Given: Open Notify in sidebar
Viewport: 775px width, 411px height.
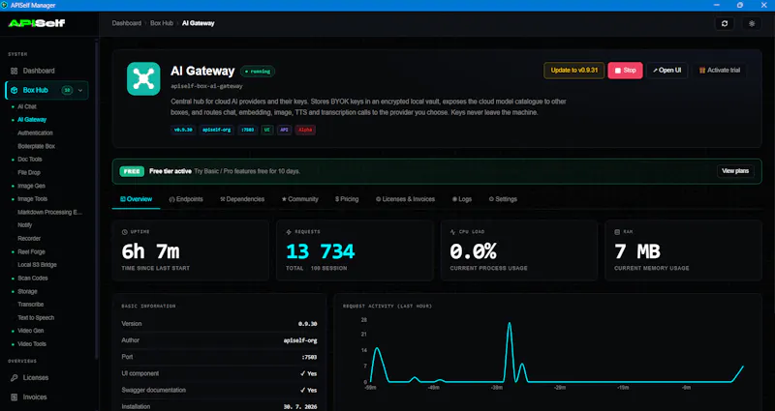Looking at the screenshot, I should [x=25, y=225].
